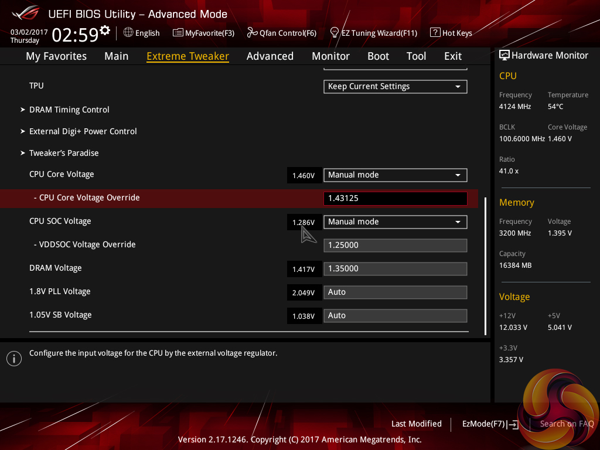Open MyFavorite(F3) via its folder icon
Screen dimensions: 600x450
pyautogui.click(x=178, y=33)
